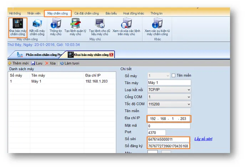The image size is (245, 168).
Task: Click the disabled Tên miền text field
Action: tap(169, 111)
